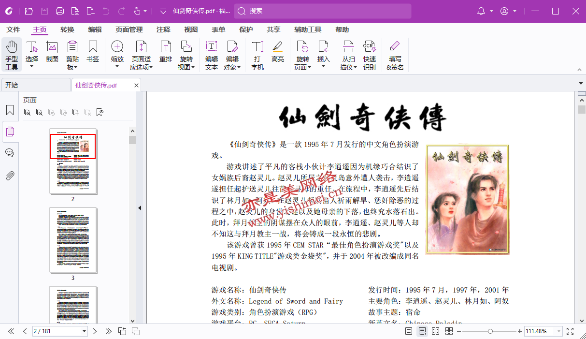This screenshot has width=586, height=339.
Task: Select the page 3 thumbnail
Action: 73,240
